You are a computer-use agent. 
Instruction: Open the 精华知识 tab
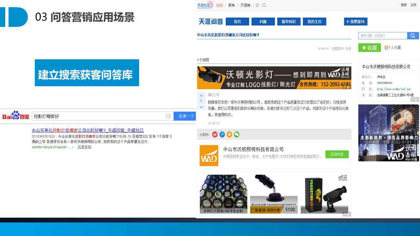[x=289, y=22]
